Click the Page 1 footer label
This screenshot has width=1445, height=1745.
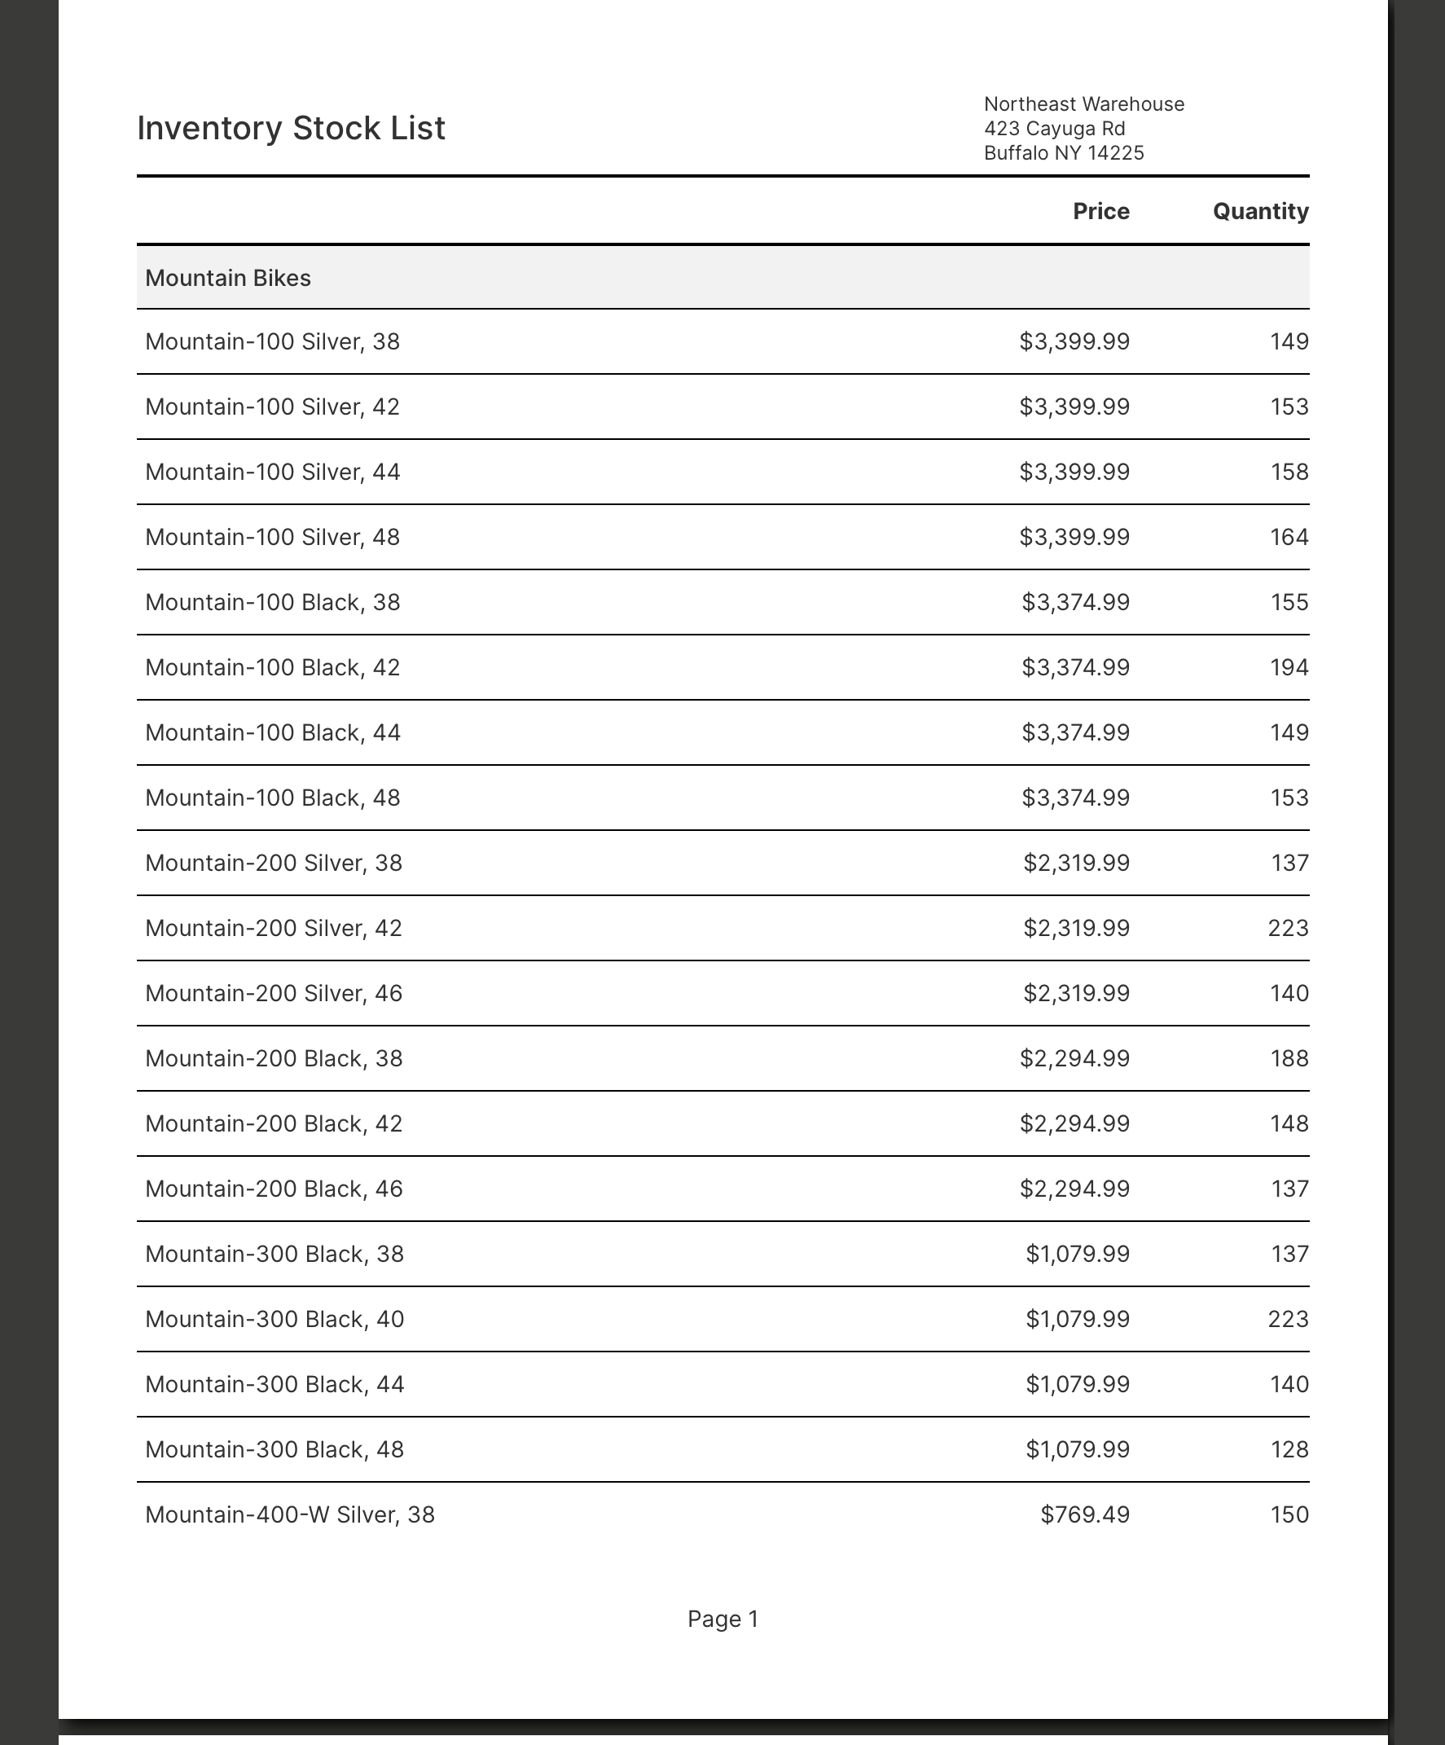pos(723,1618)
